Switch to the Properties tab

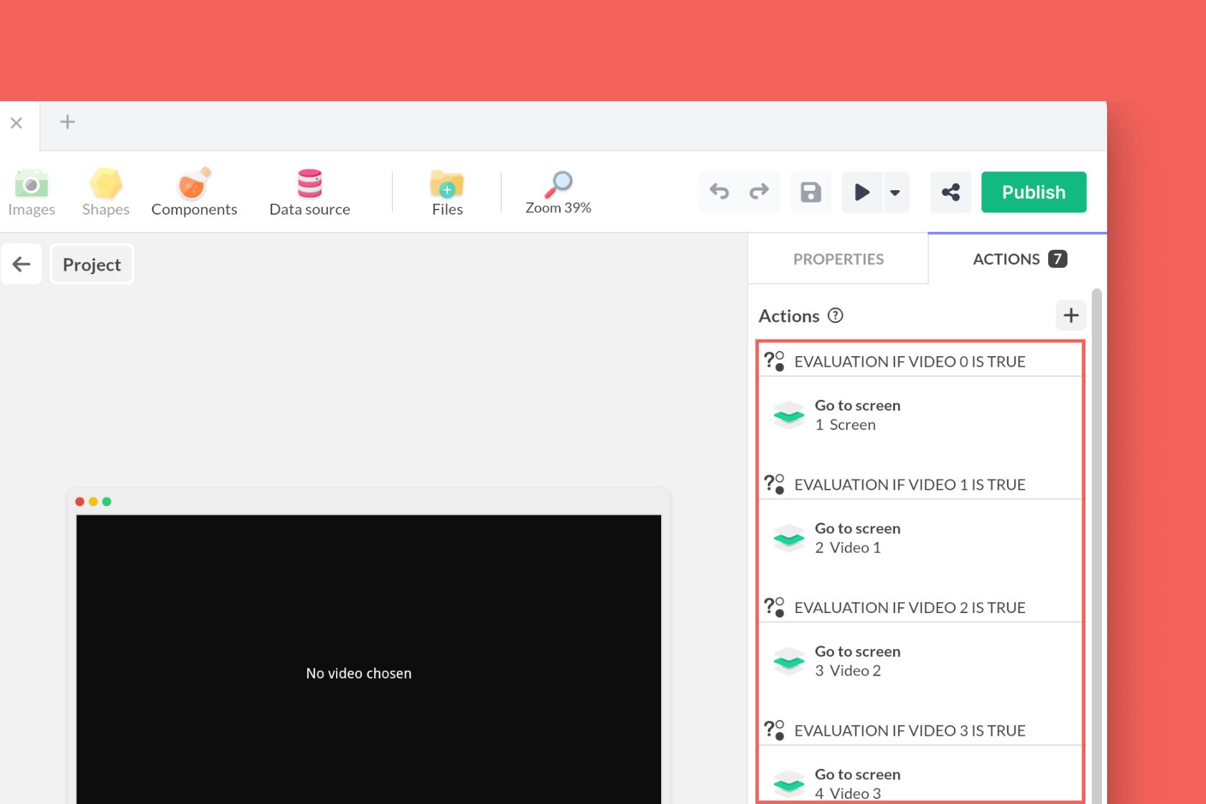[x=838, y=258]
